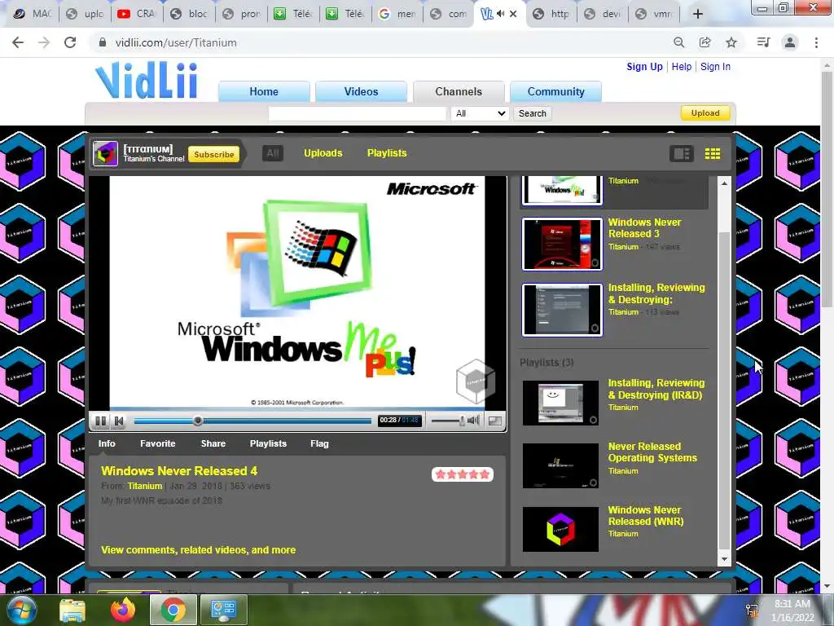834x626 pixels.
Task: Open the search category All dropdown
Action: [x=481, y=113]
